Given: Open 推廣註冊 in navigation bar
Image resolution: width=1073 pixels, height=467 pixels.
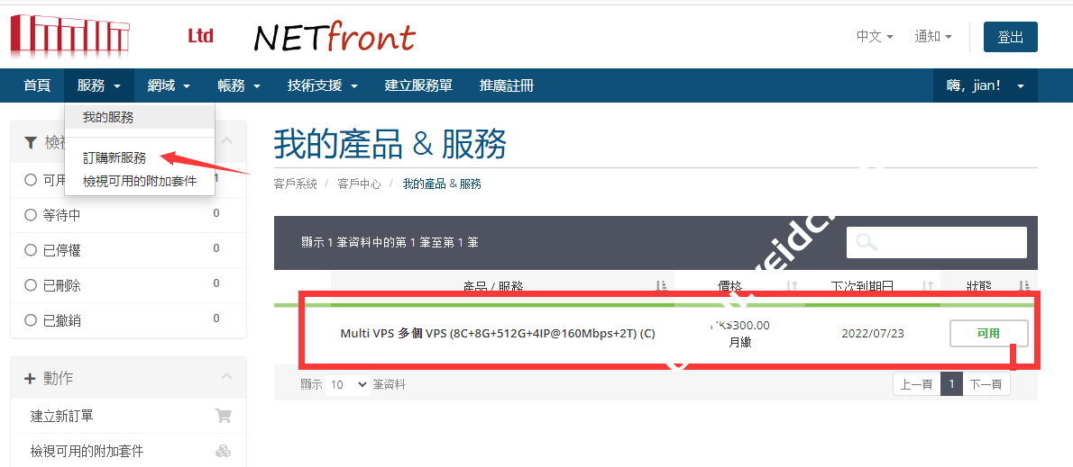Looking at the screenshot, I should pyautogui.click(x=507, y=86).
